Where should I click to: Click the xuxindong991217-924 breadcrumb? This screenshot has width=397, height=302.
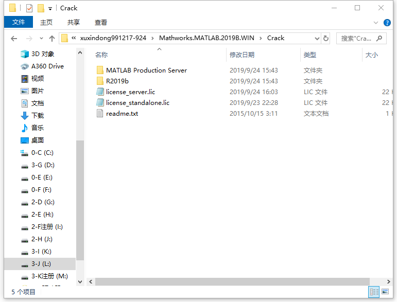point(113,38)
